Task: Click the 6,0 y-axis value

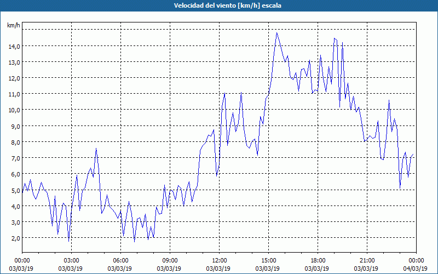Action: click(15, 174)
